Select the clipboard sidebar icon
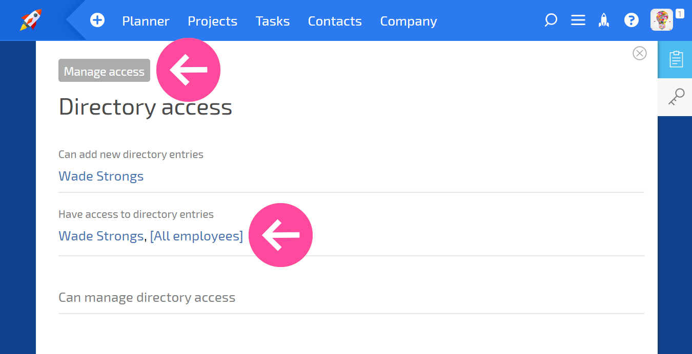 (x=676, y=59)
